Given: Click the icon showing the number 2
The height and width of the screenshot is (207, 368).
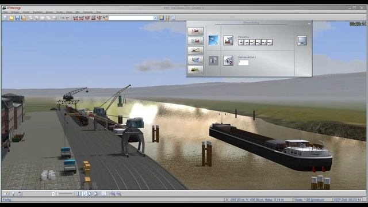Looking at the screenshot, I should tap(228, 60).
